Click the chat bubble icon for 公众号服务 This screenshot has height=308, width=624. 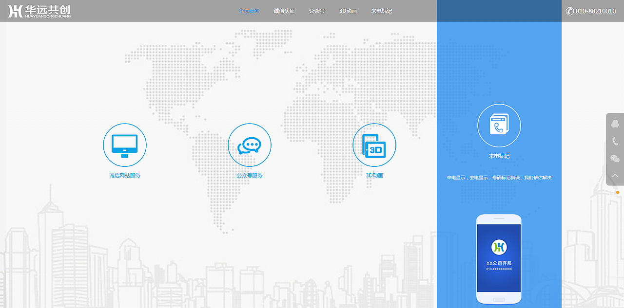250,145
